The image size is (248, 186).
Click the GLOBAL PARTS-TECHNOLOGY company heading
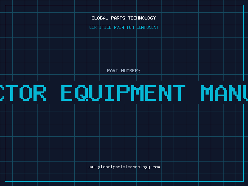(124, 18)
